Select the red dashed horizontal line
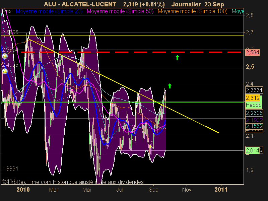 point(131,52)
